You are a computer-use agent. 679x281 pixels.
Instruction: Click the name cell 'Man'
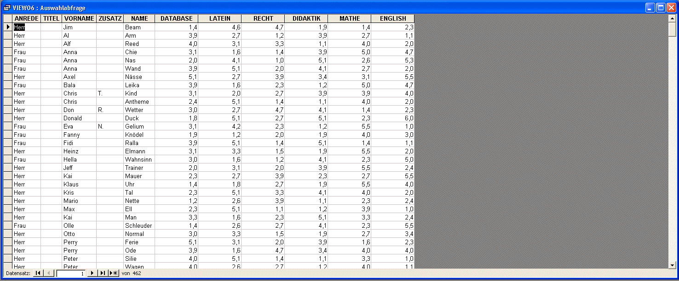(139, 217)
